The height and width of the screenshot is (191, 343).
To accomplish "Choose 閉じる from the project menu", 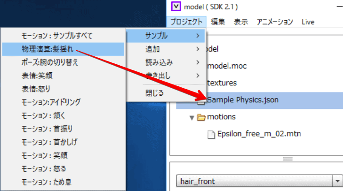I will [x=154, y=93].
